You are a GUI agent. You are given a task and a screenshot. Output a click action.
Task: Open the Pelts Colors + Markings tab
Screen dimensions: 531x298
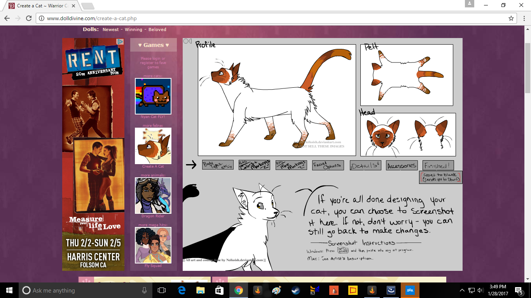[254, 165]
